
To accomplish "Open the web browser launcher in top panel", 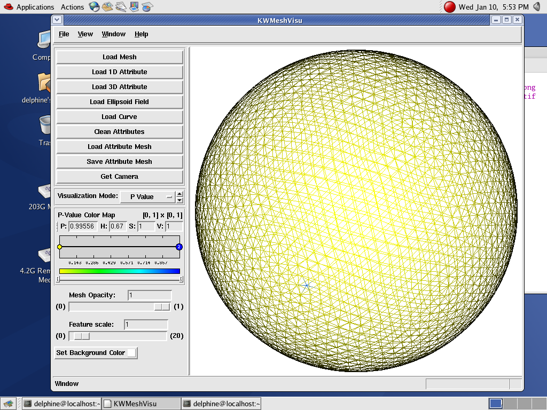I will pos(94,7).
